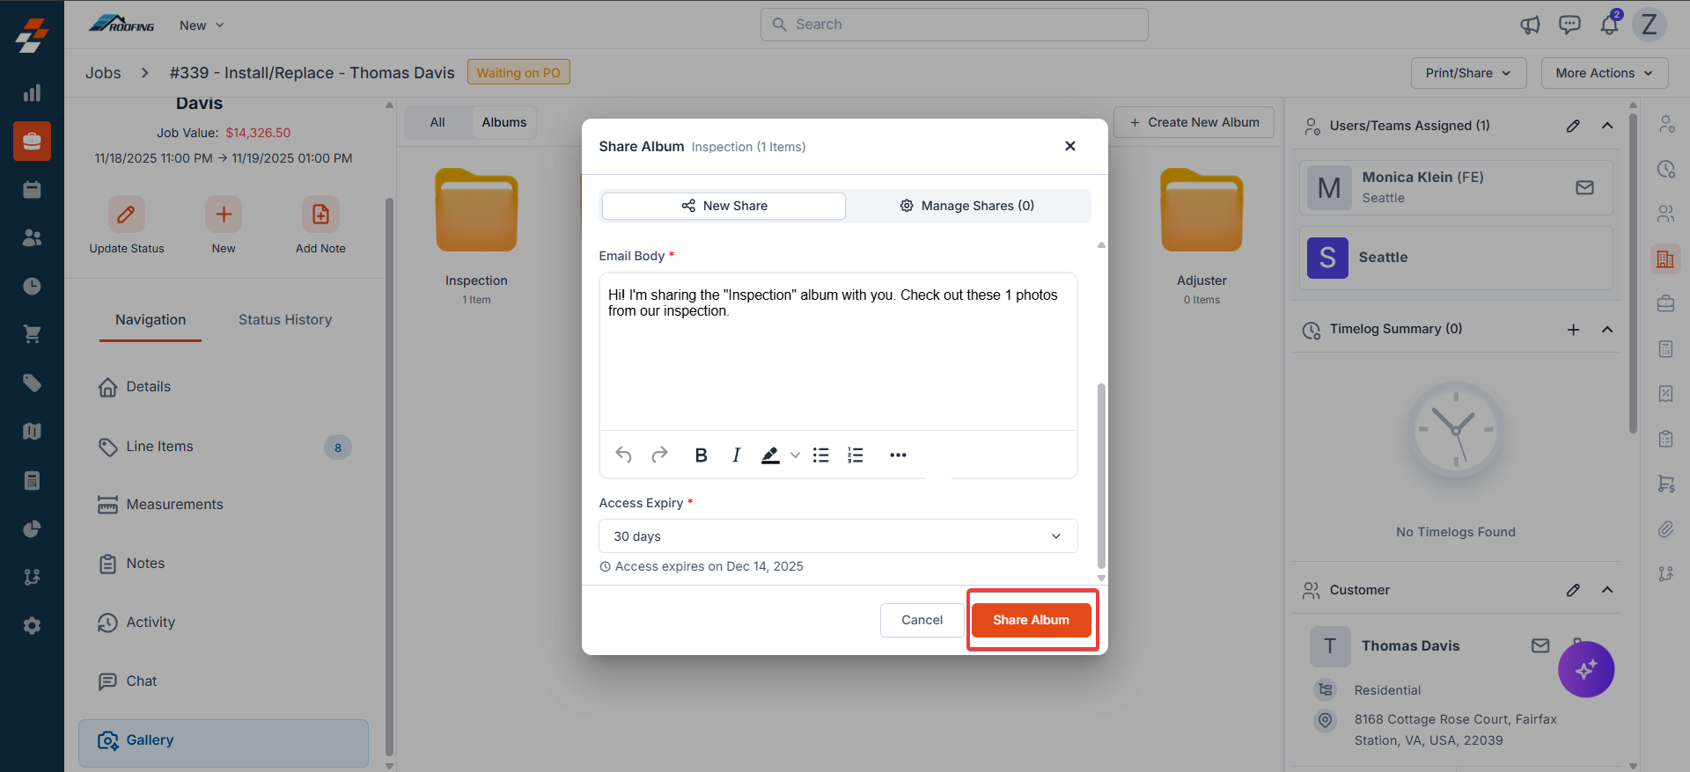The image size is (1690, 772).
Task: Open the Adjuster album folder
Action: 1201,211
